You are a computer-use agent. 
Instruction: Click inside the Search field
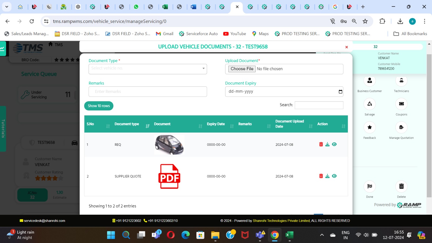click(319, 105)
